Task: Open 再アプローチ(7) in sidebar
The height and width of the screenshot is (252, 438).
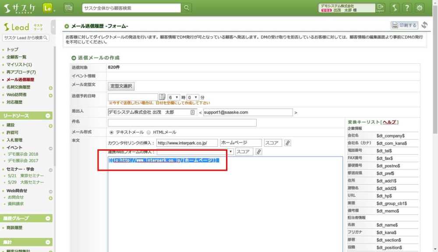Action: pos(21,72)
